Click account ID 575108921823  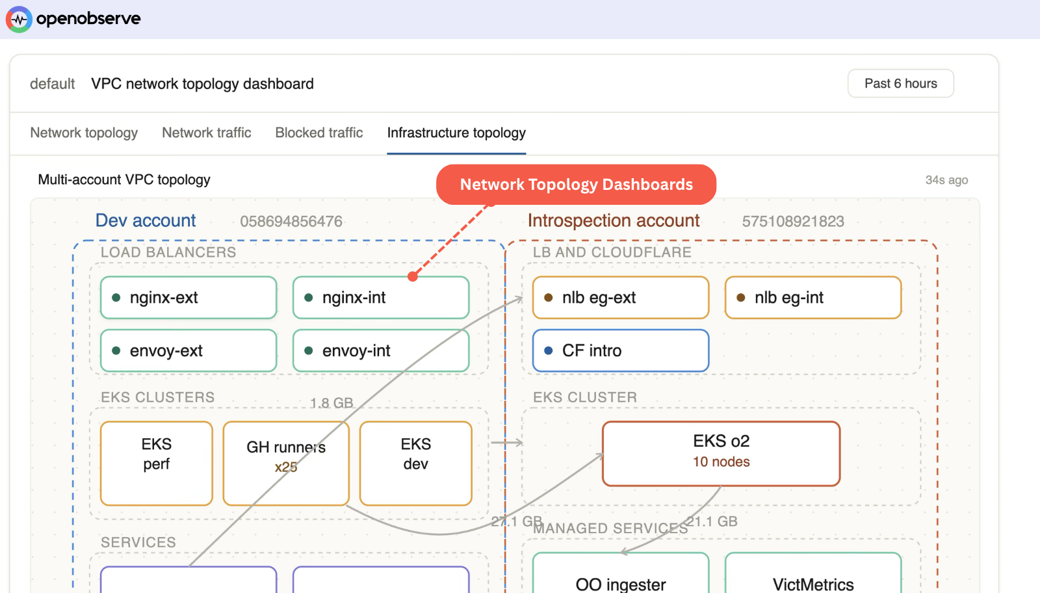pyautogui.click(x=793, y=222)
